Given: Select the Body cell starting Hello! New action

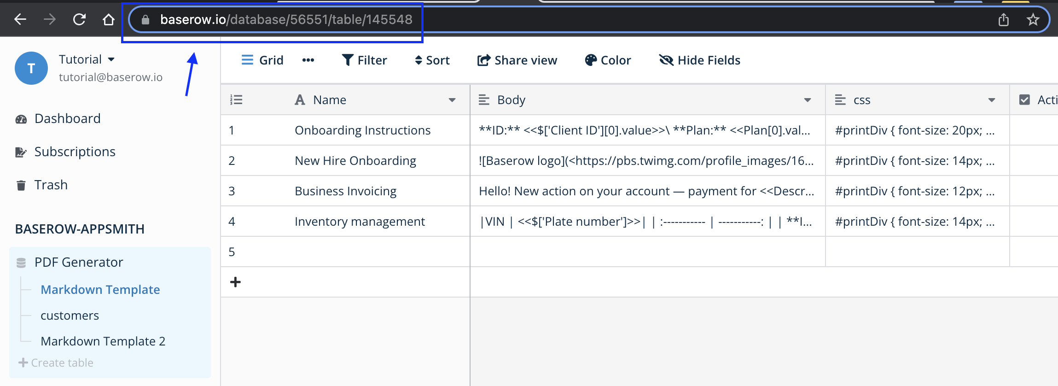Looking at the screenshot, I should point(648,191).
